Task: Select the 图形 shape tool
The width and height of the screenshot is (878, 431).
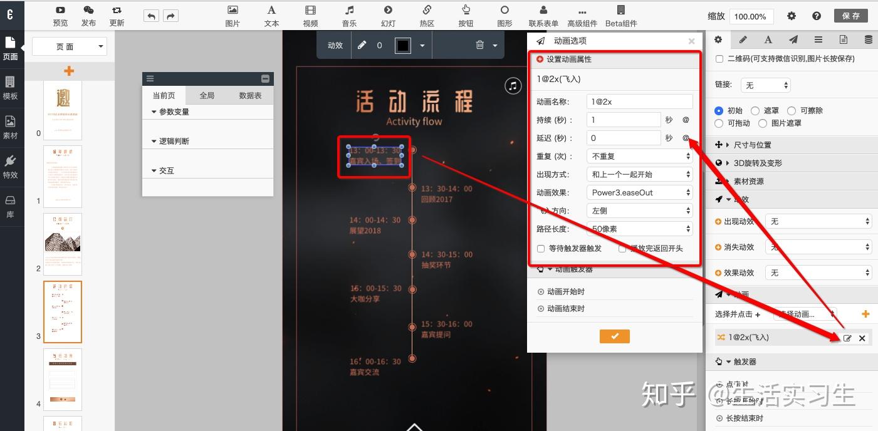Action: (504, 16)
